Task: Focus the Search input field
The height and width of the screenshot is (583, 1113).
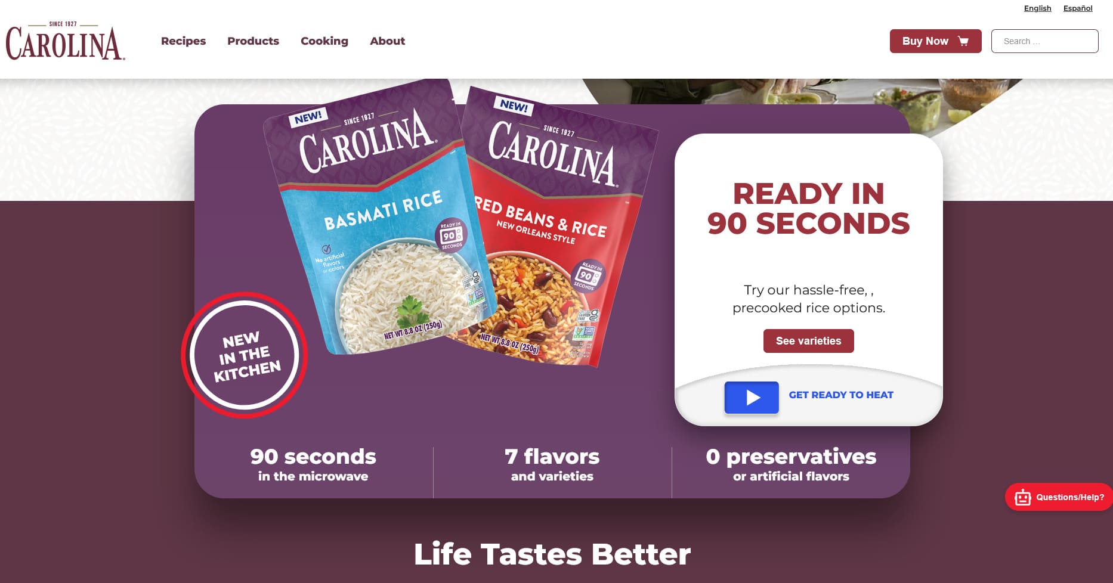Action: tap(1044, 41)
